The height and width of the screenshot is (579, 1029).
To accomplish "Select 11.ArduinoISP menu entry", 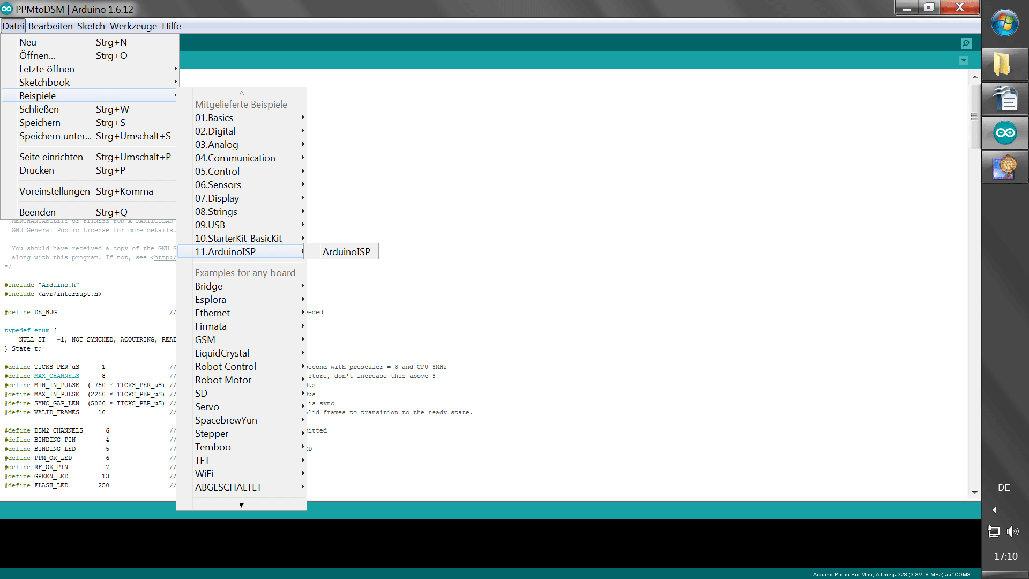I will click(x=241, y=252).
